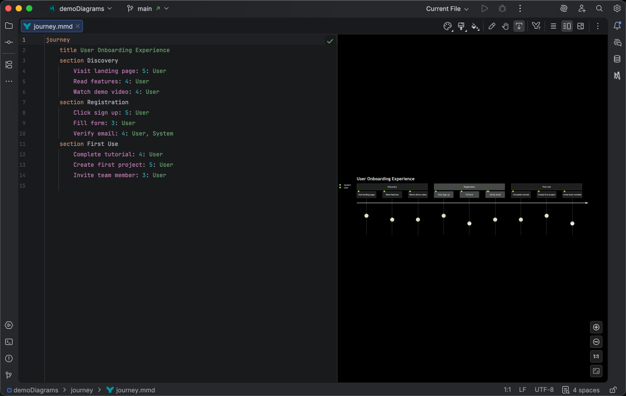Click the Mermaid help icon with question mark
626x396 pixels.
point(536,26)
